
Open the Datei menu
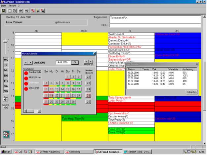click(4, 6)
